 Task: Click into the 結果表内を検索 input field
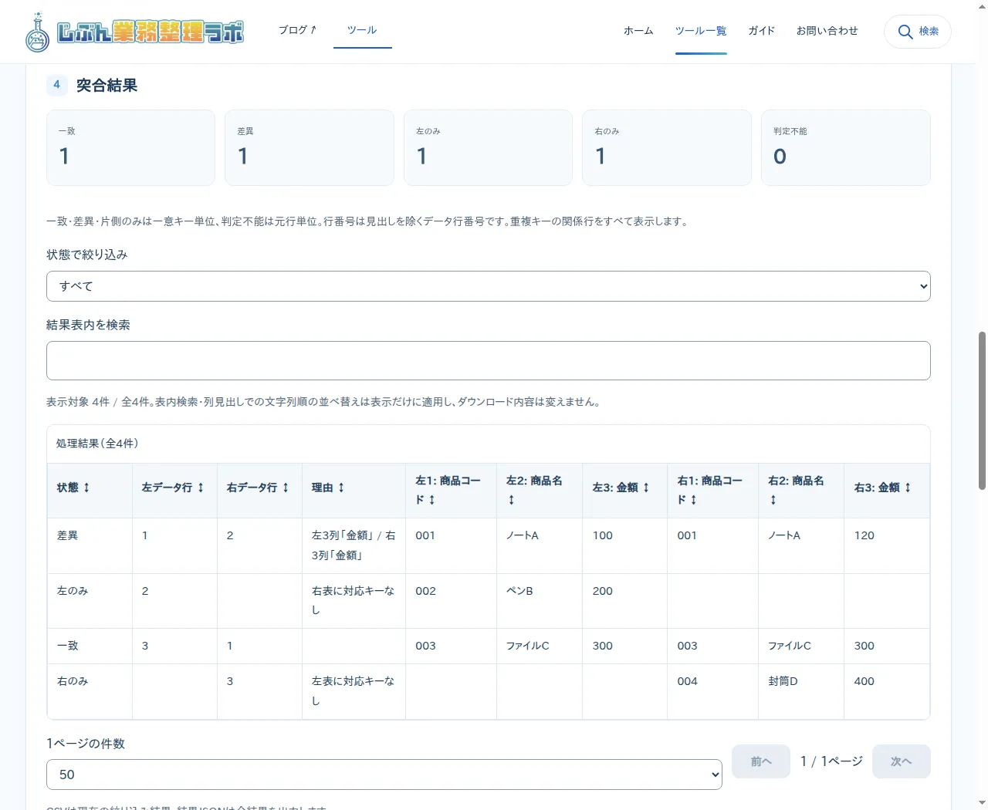[x=489, y=360]
